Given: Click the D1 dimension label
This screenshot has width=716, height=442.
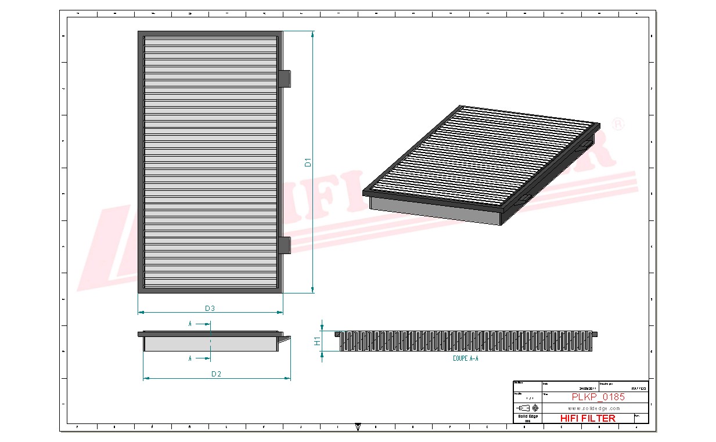Looking at the screenshot, I should 308,162.
